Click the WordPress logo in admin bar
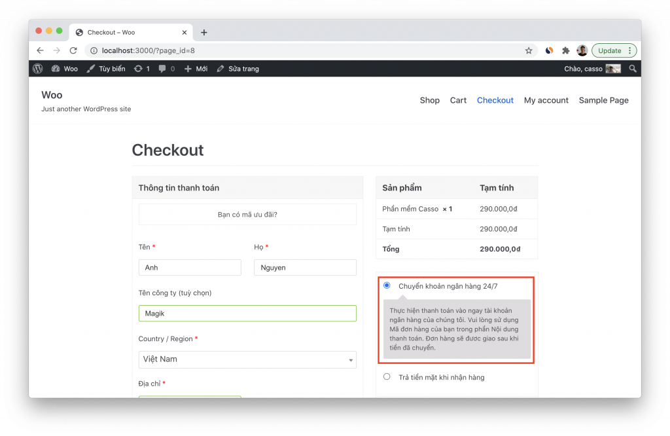670x436 pixels. pos(37,68)
